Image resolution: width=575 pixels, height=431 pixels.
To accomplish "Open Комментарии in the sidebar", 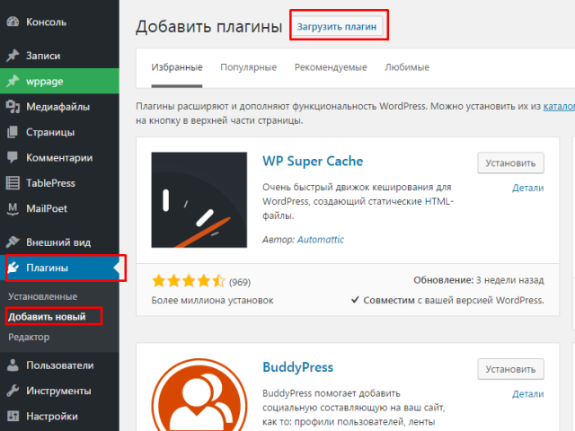I will (59, 158).
